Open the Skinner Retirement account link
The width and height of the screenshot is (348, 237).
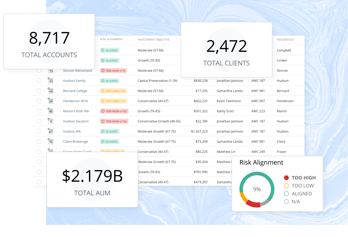pyautogui.click(x=78, y=70)
